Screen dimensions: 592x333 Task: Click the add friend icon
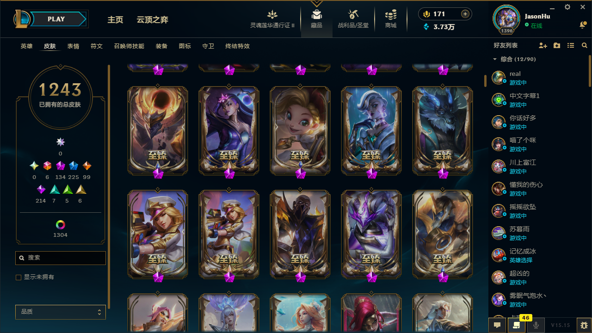543,45
